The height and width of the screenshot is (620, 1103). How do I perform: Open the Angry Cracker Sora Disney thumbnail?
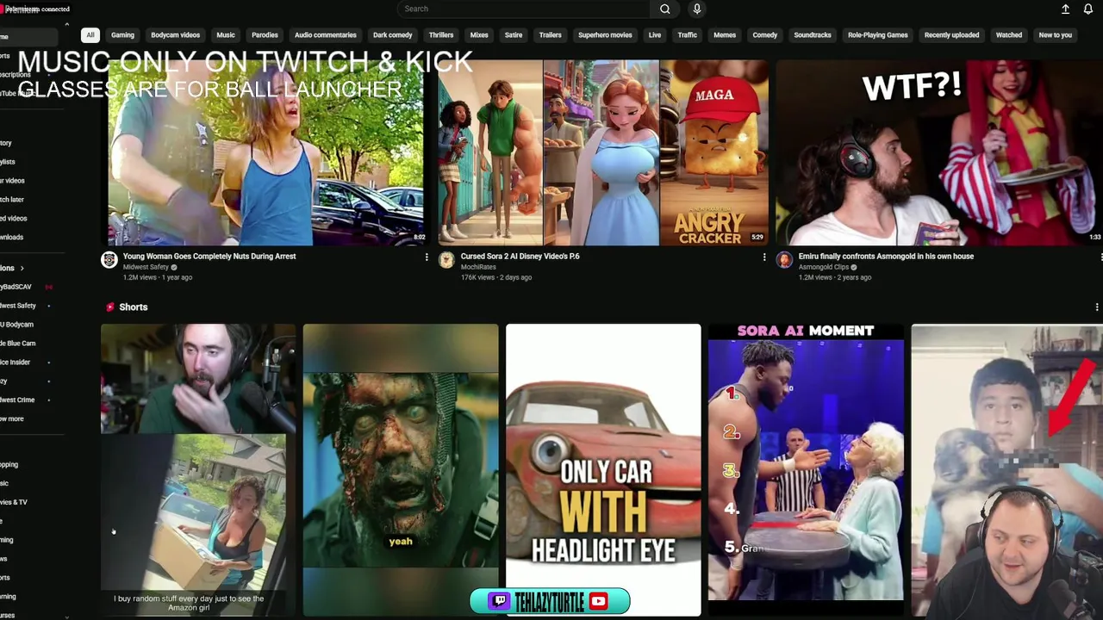(603, 152)
